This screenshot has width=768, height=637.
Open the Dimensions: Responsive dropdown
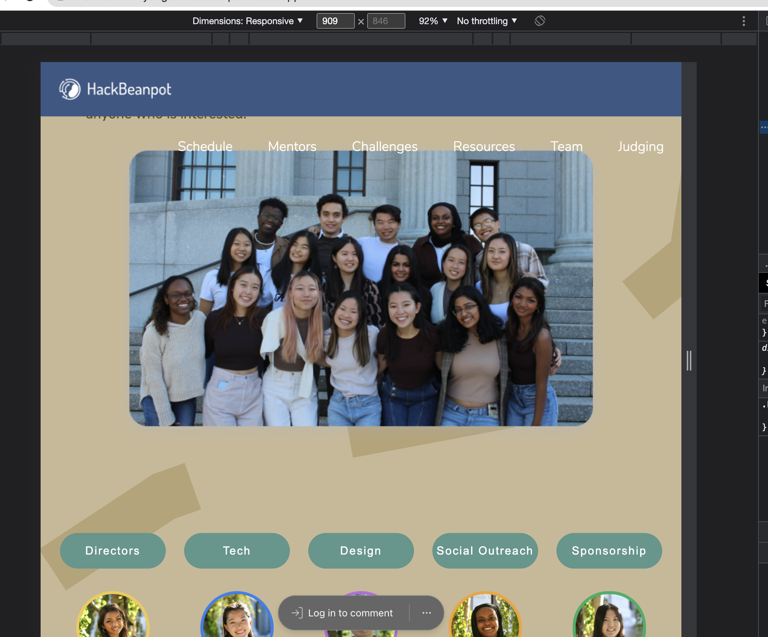point(248,21)
